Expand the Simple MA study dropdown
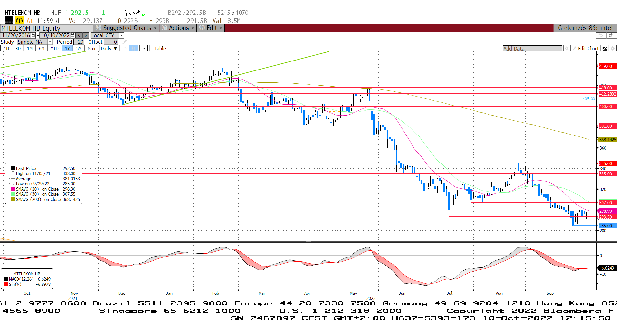This screenshot has width=617, height=336. (50, 42)
